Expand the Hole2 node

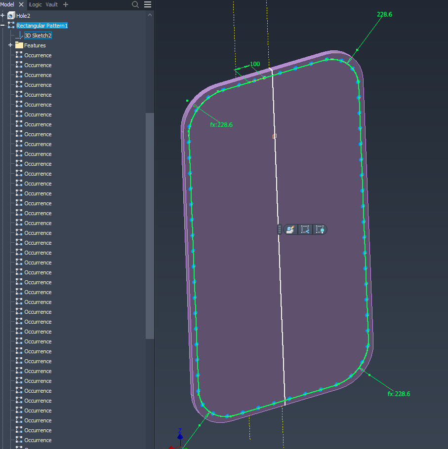click(x=2, y=15)
